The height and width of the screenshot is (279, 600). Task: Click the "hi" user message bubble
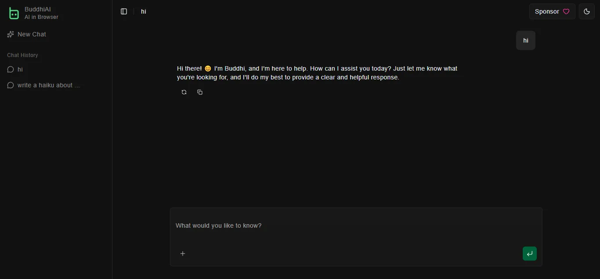click(525, 40)
